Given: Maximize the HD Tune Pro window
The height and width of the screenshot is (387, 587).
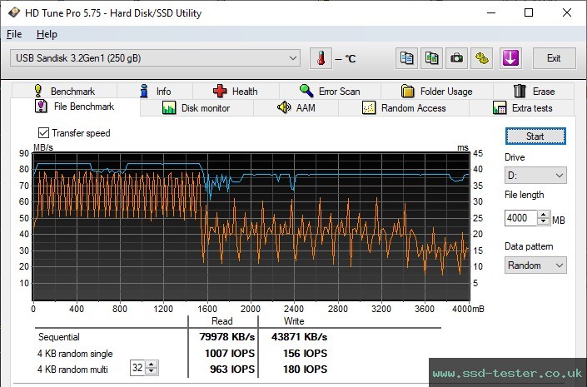Looking at the screenshot, I should pyautogui.click(x=529, y=12).
